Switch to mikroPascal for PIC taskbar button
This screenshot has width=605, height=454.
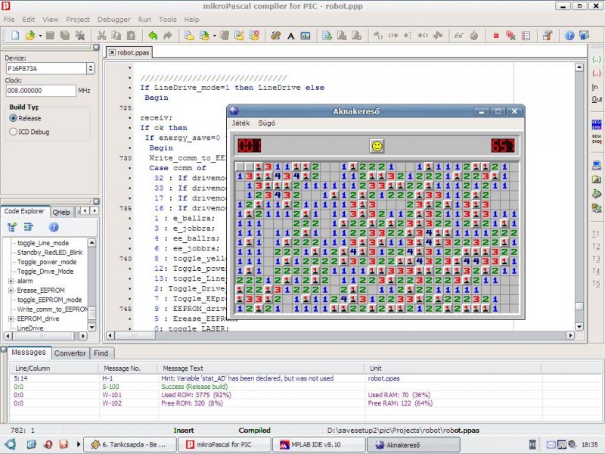coord(224,445)
